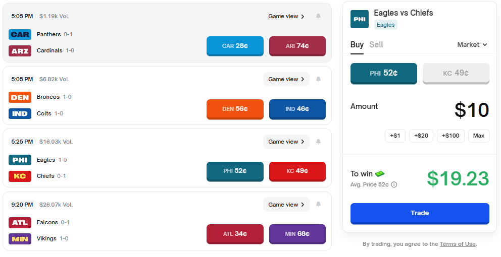Toggle notification bell for Broncos vs Colts
This screenshot has width=501, height=257.
(x=318, y=79)
